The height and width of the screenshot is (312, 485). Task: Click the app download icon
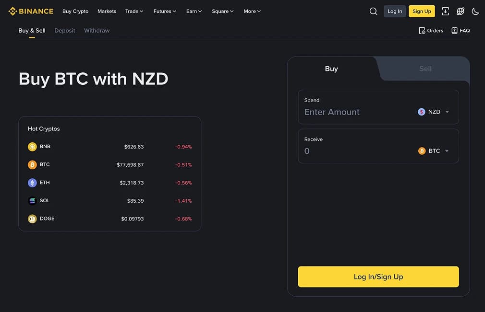pos(445,11)
